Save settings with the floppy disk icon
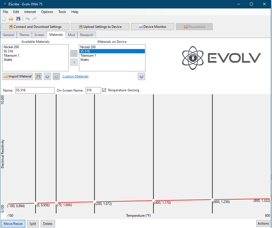The height and width of the screenshot is (228, 272). 18,19
